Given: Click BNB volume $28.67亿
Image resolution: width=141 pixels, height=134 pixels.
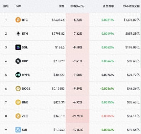Looking at the screenshot, I should pyautogui.click(x=133, y=102).
